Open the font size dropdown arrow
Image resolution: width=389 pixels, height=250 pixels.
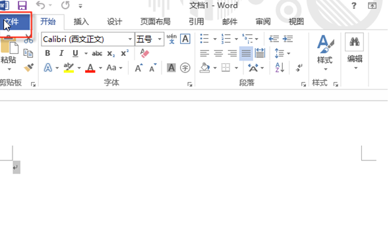tap(160, 39)
